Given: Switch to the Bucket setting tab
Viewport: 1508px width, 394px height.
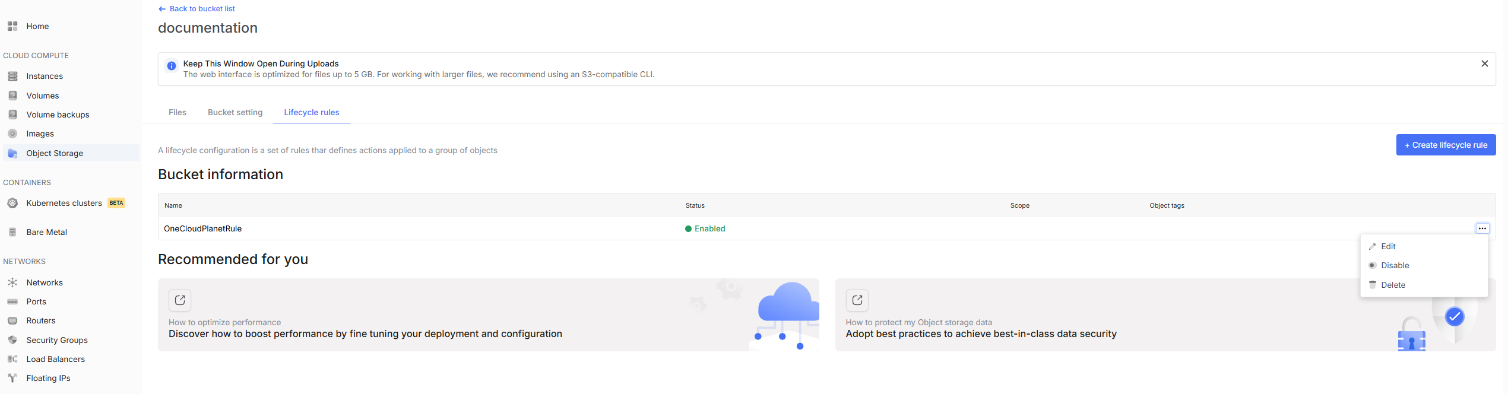Looking at the screenshot, I should [235, 112].
